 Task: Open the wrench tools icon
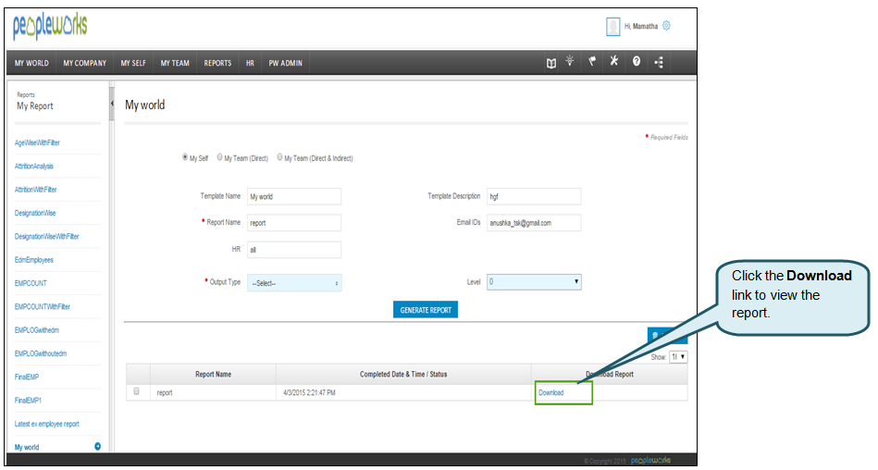pos(613,63)
